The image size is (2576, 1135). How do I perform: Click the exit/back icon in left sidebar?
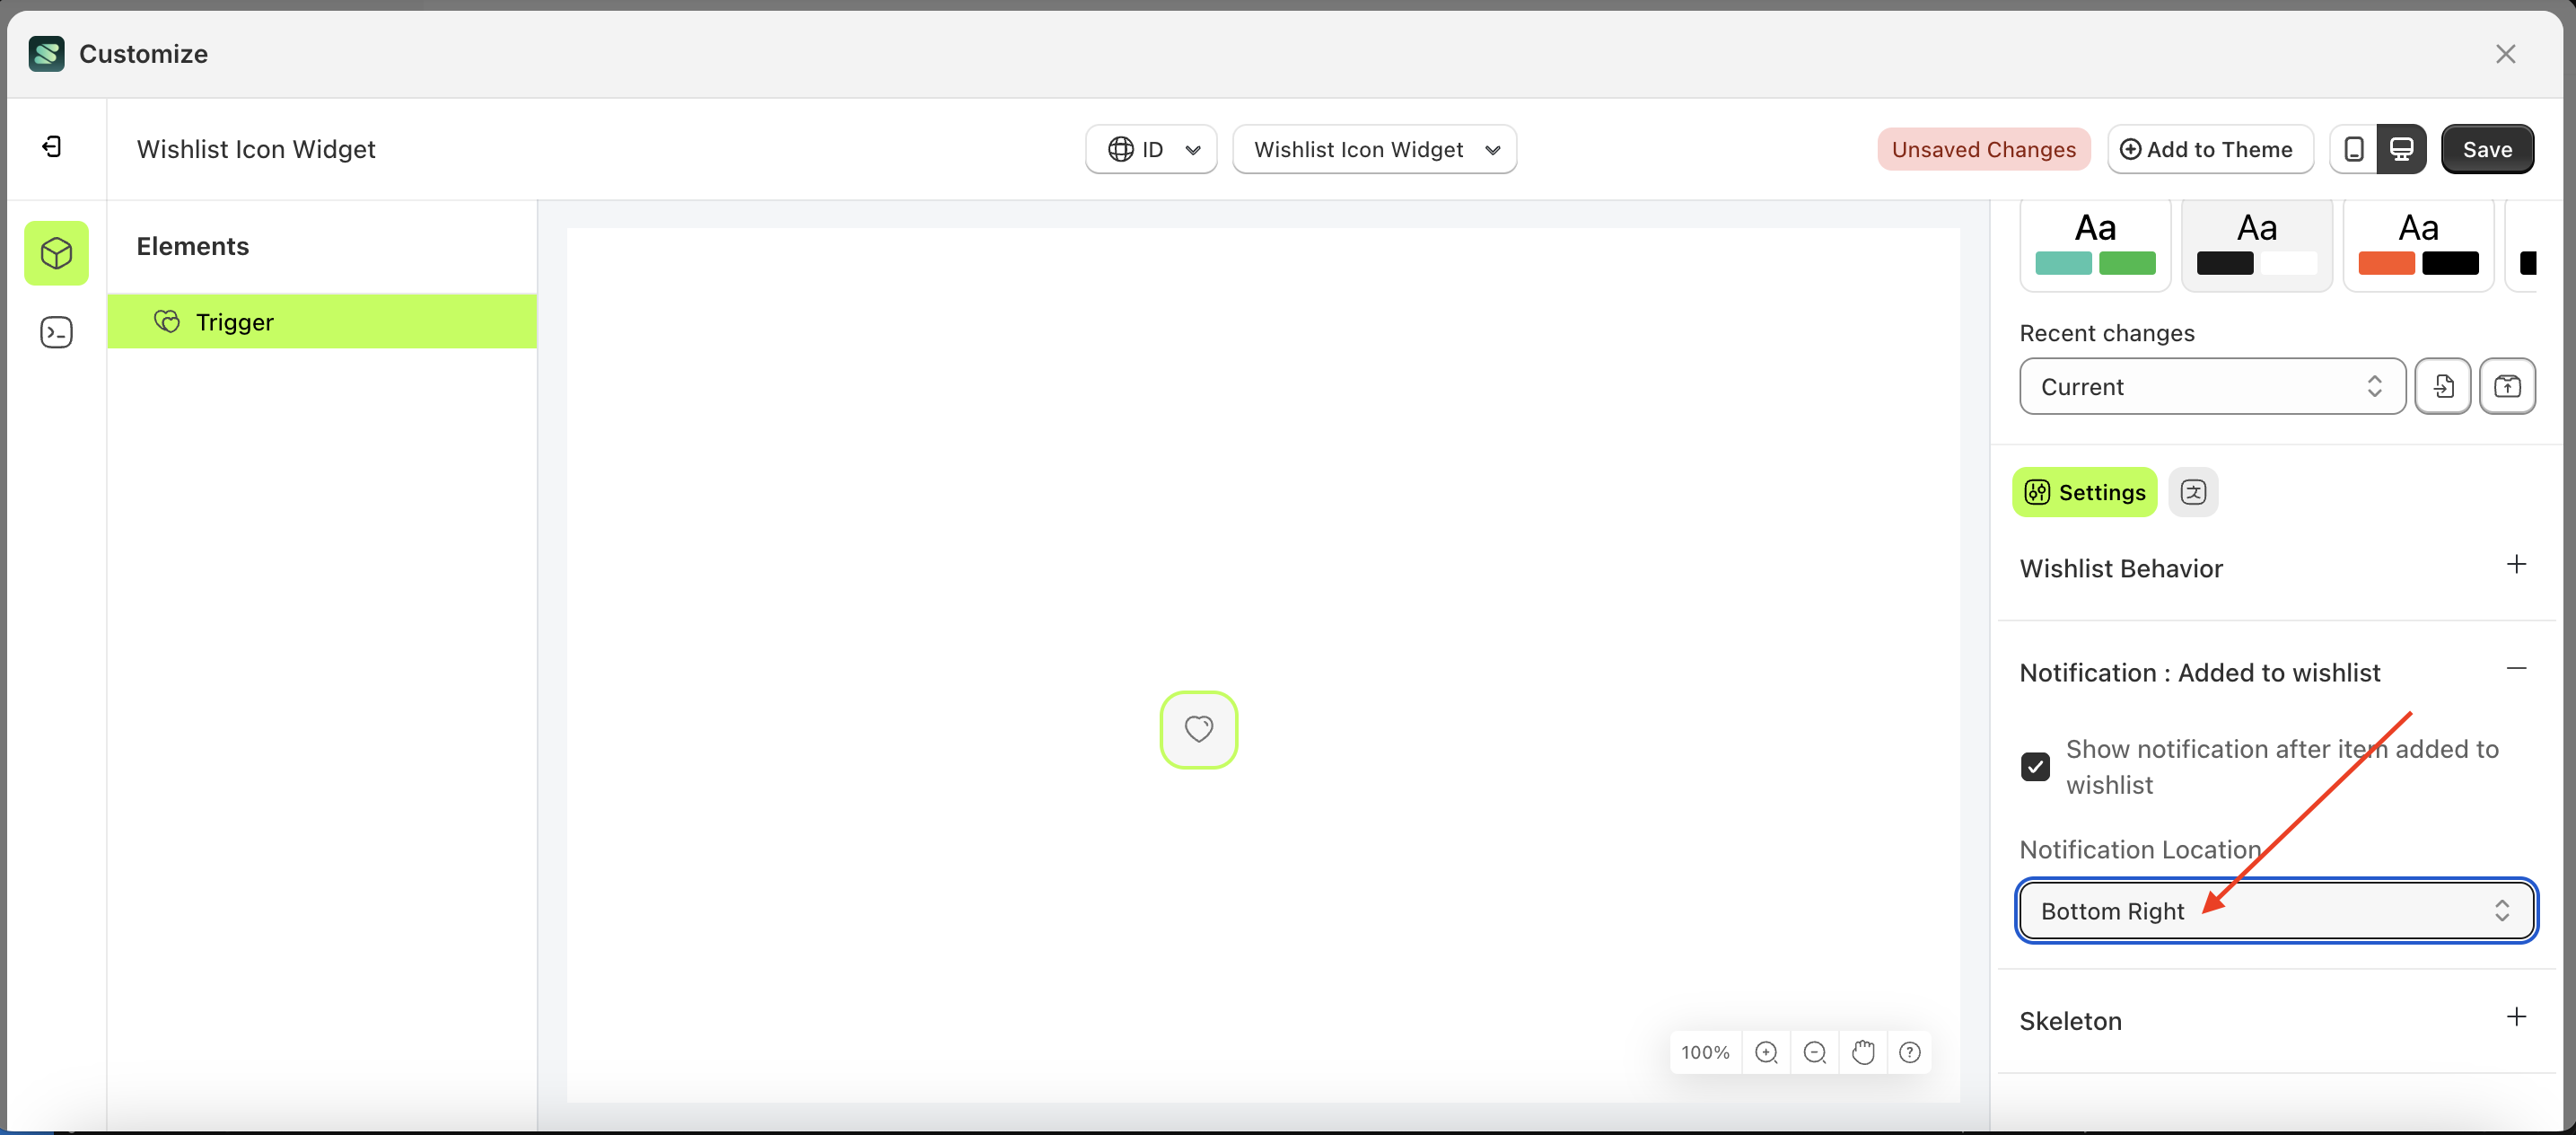50,146
